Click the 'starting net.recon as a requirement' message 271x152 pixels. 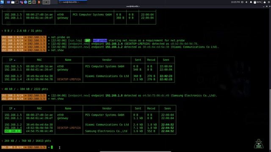coord(147,41)
